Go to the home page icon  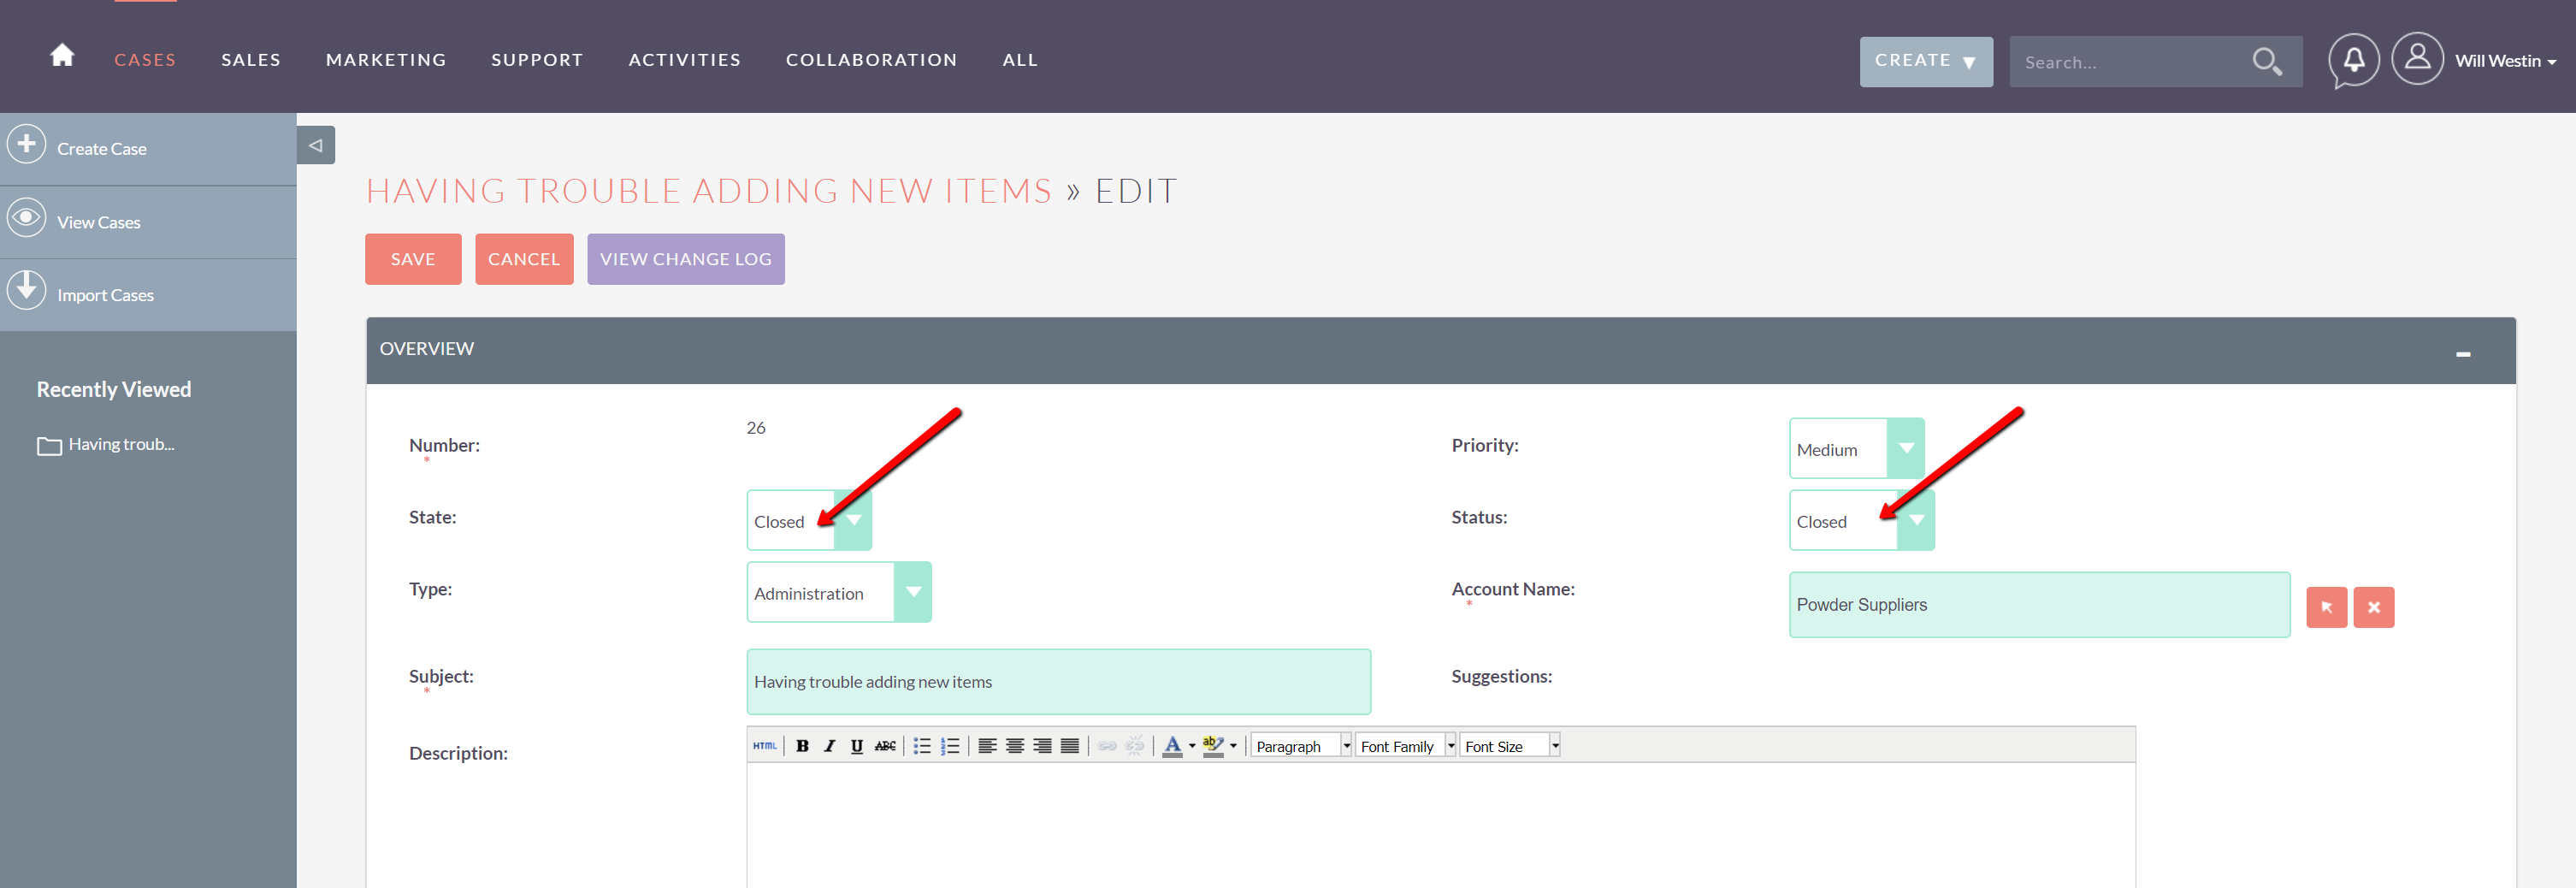[x=62, y=55]
